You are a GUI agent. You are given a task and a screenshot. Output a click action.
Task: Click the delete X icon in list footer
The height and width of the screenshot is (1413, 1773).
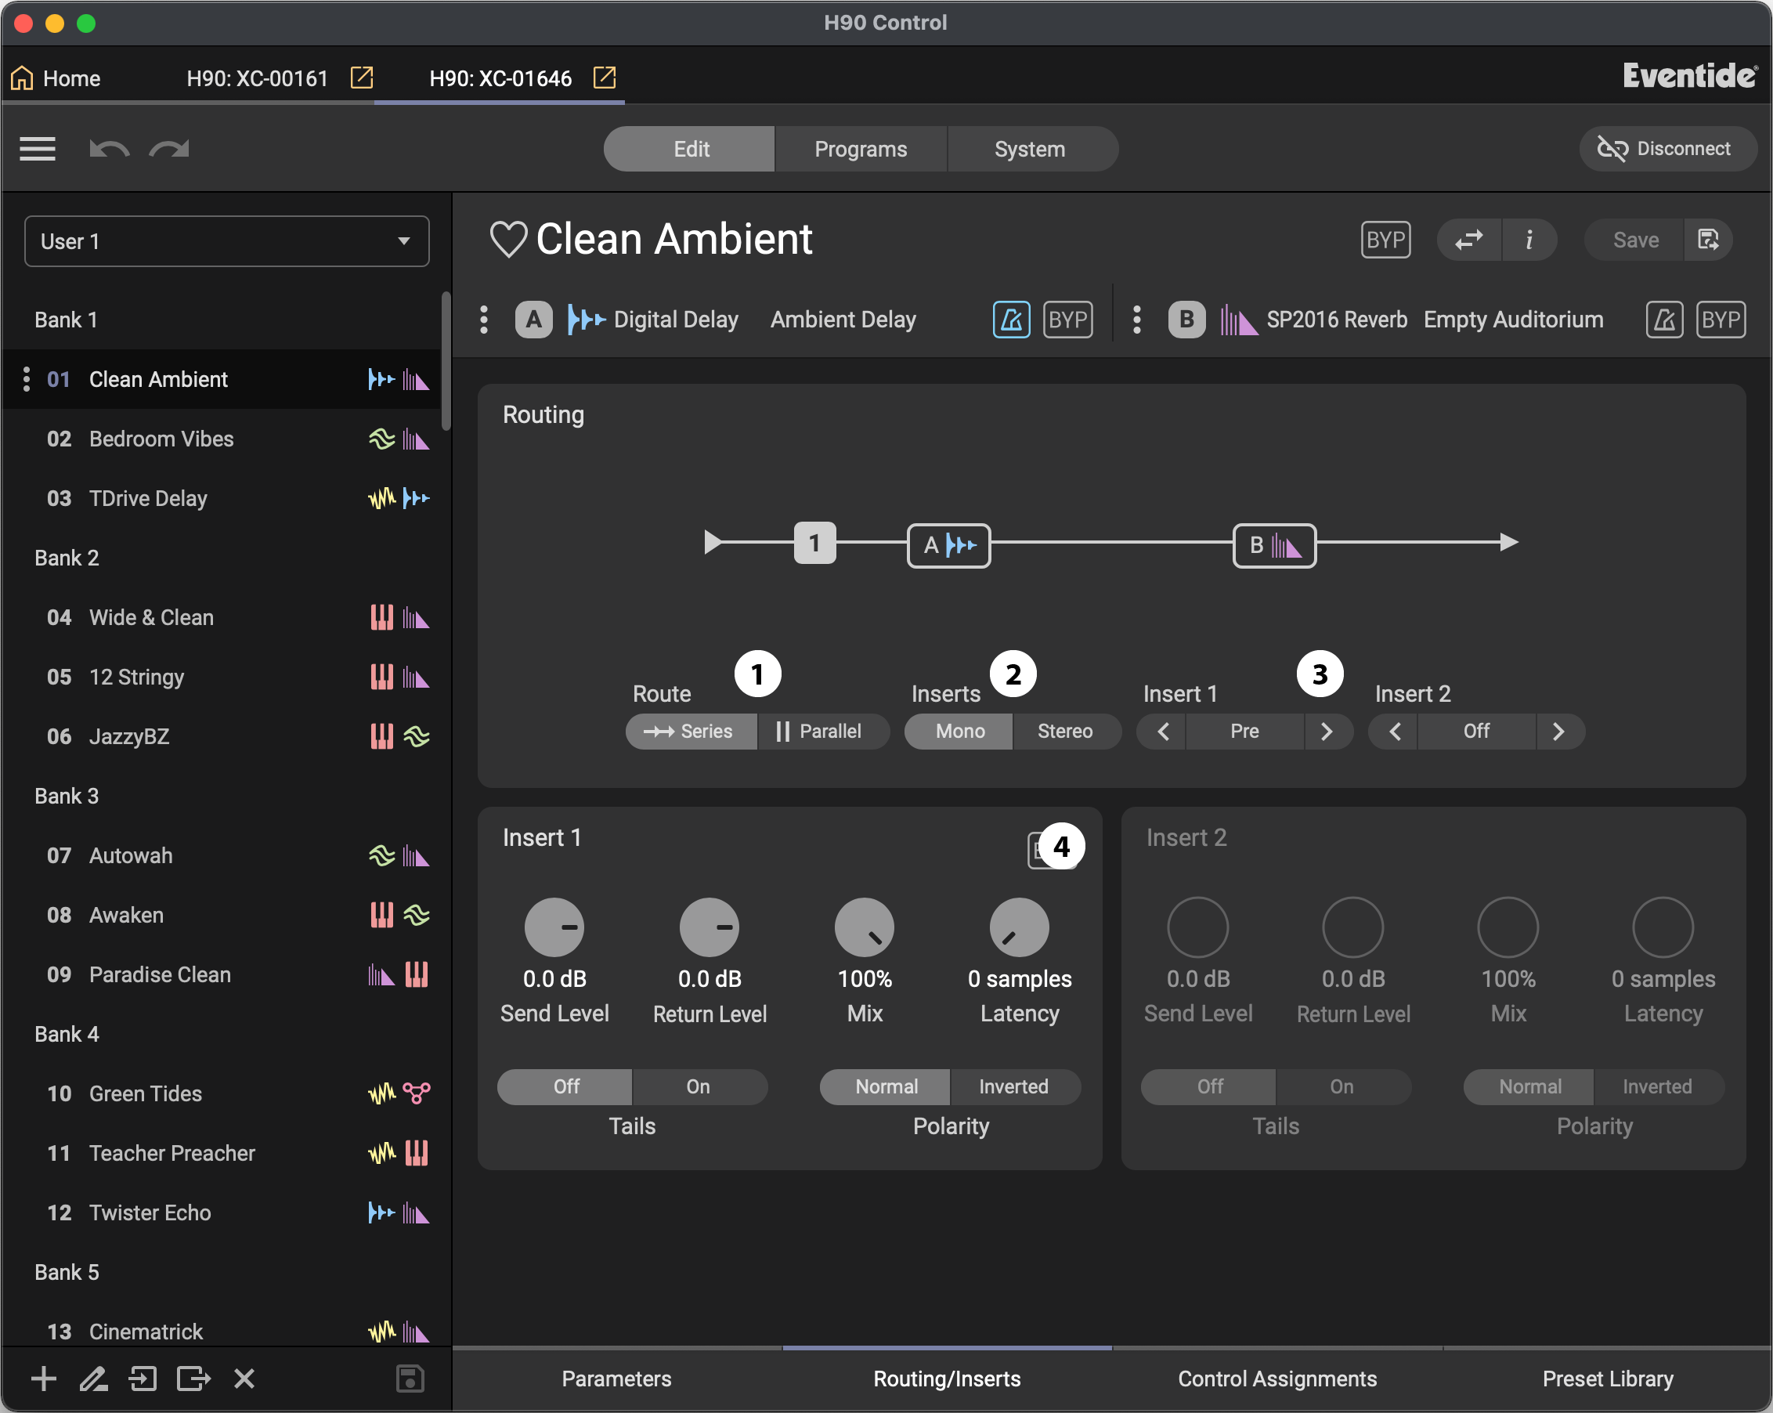click(244, 1378)
